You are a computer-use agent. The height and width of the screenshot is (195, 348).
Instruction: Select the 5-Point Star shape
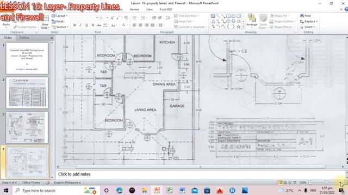[239, 27]
